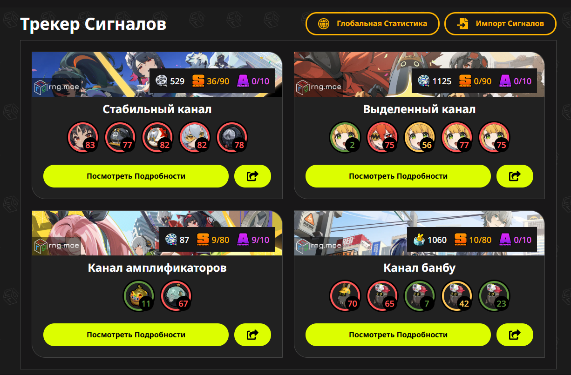Click A-rank 9/10 pity counter
Viewport: 571px width, 375px height.
(253, 240)
